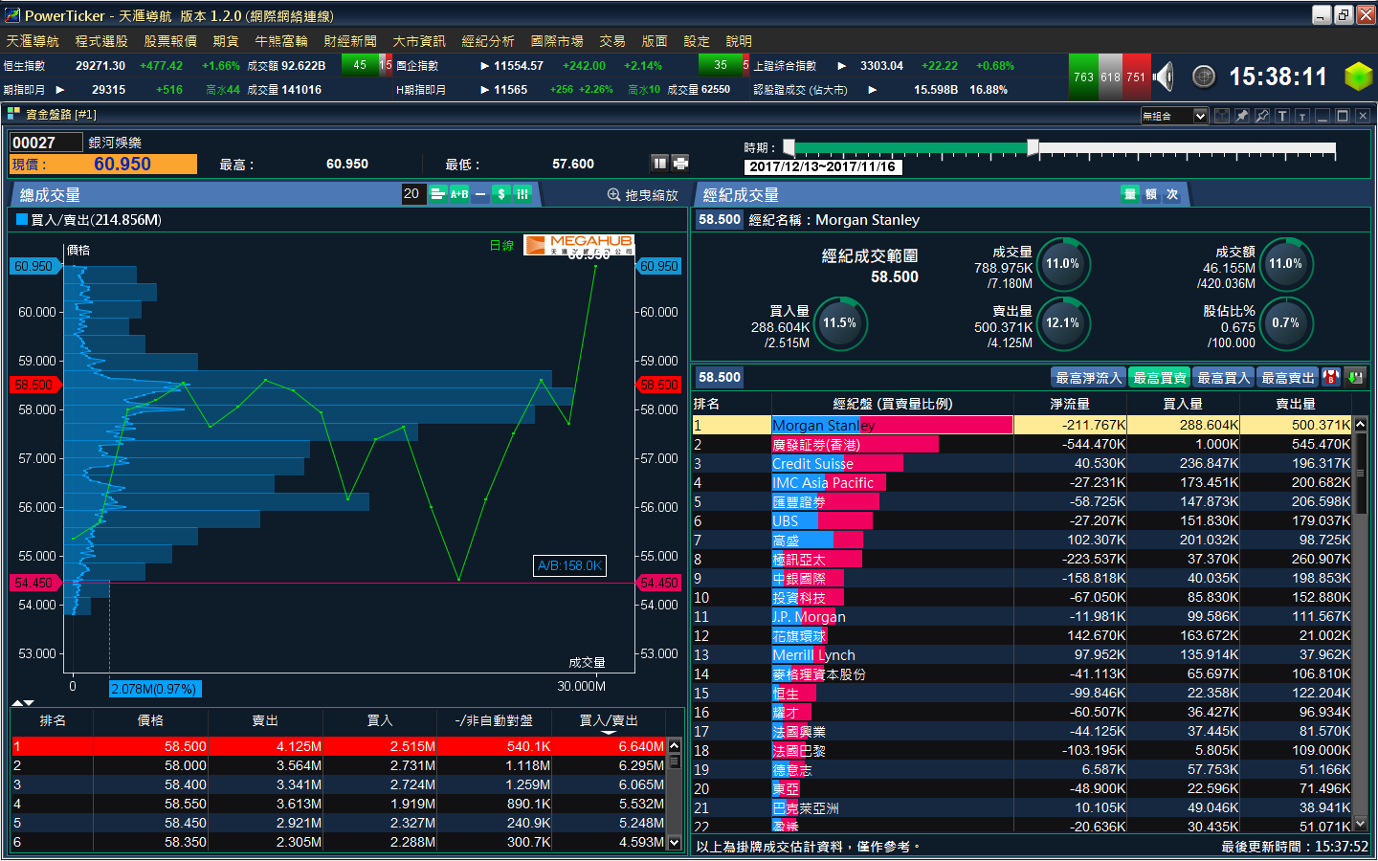This screenshot has width=1378, height=861.
Task: Click the green sliders settings icon
Action: pos(522,194)
